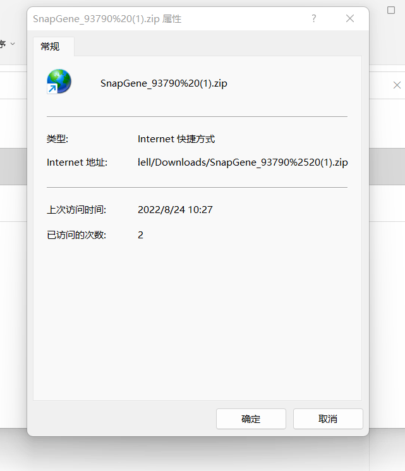This screenshot has height=471, width=405.
Task: Click the 上次访问时间 label
Action: coord(76,210)
